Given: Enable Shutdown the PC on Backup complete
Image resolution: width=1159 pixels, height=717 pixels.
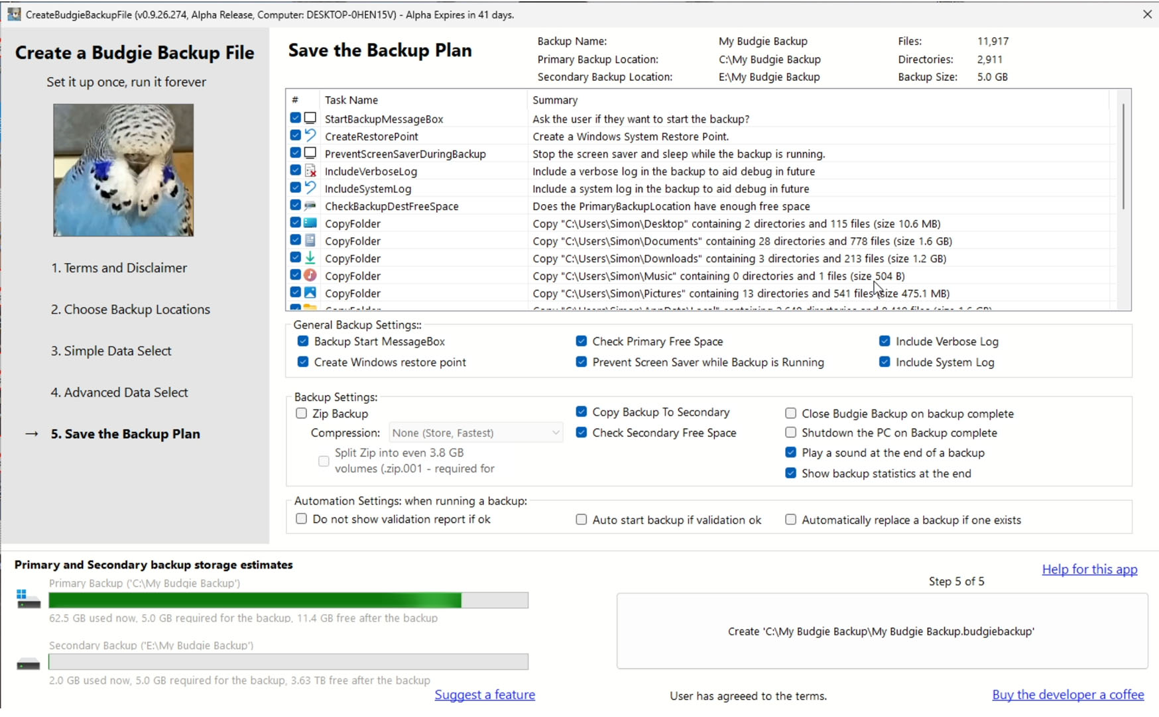Looking at the screenshot, I should pos(790,432).
